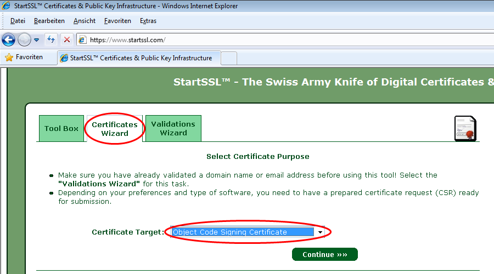Click the red Stop loading icon
Viewport: 494px width, 274px height.
[x=67, y=39]
